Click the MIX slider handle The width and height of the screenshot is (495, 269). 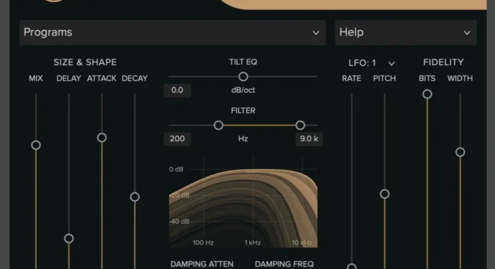pos(36,145)
